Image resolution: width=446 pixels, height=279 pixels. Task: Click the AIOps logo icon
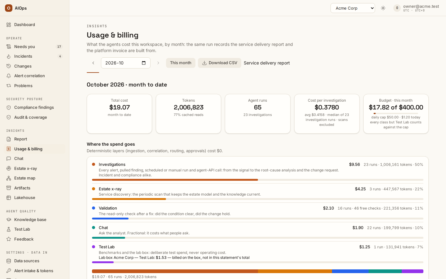(9, 8)
